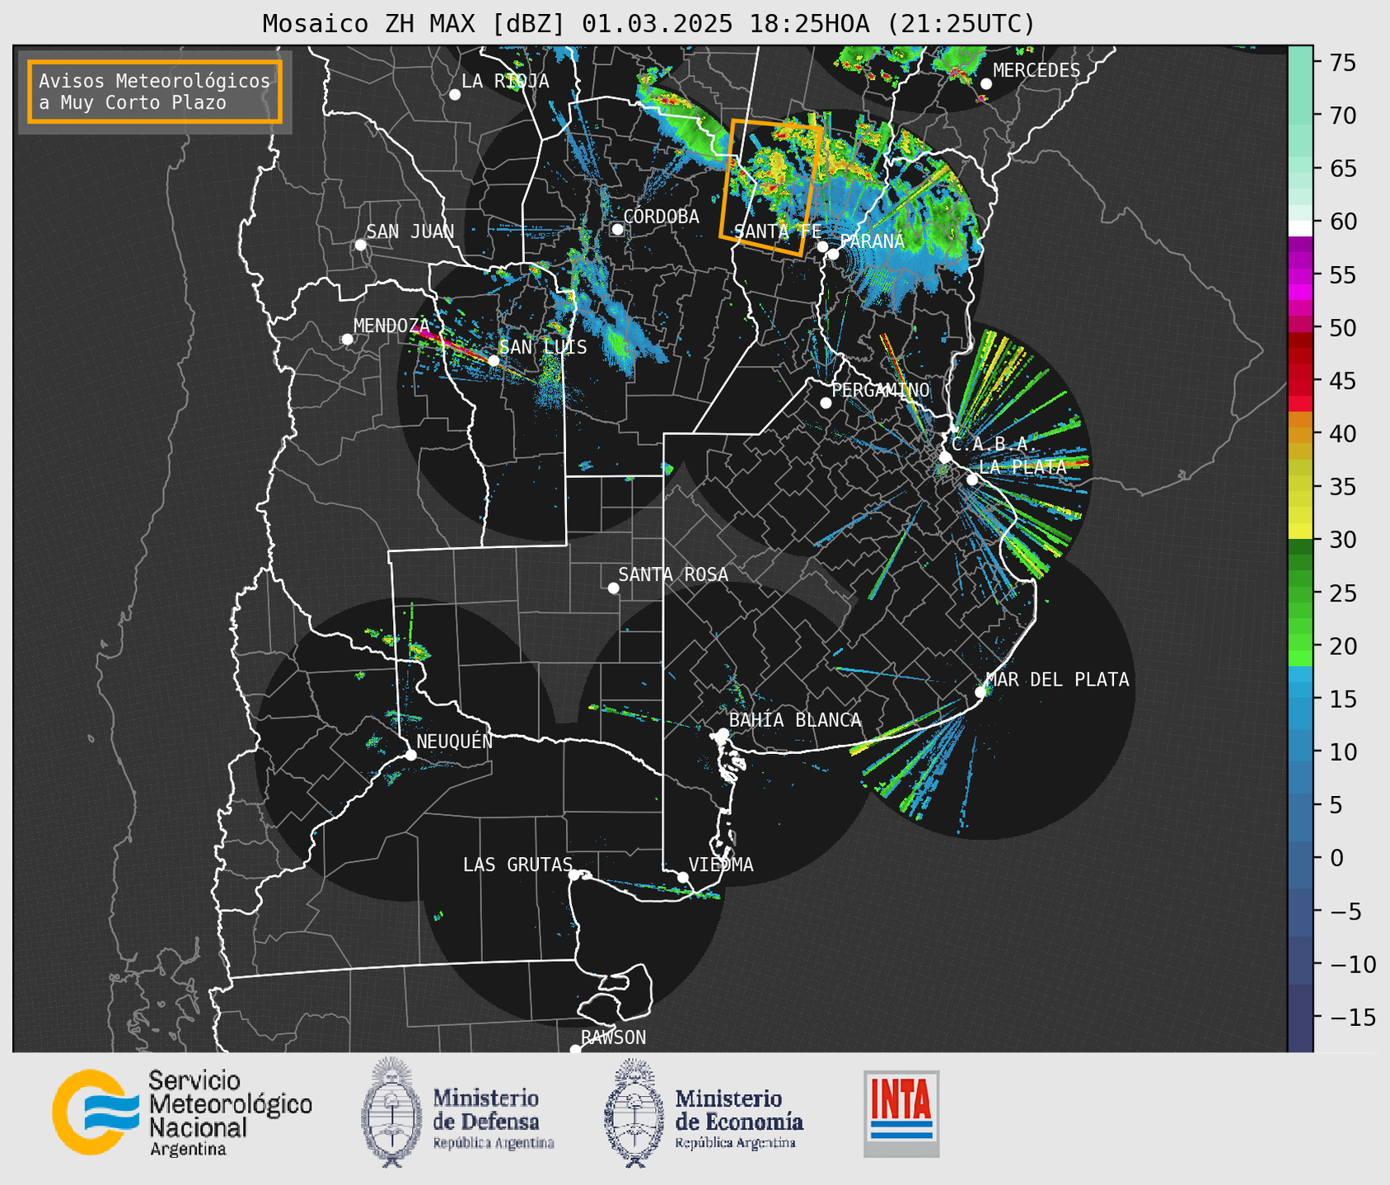
Task: Select the Pergamino city marker
Action: pyautogui.click(x=826, y=403)
